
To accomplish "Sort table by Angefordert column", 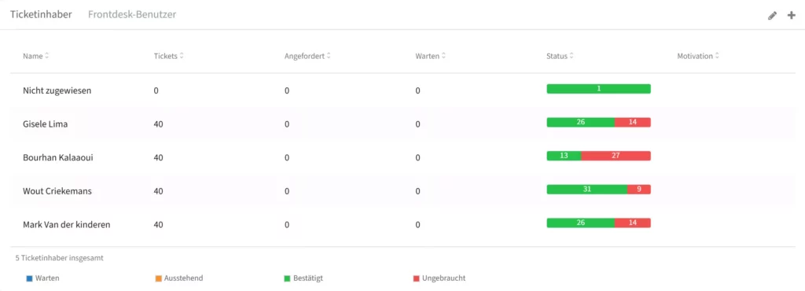I will coord(307,56).
